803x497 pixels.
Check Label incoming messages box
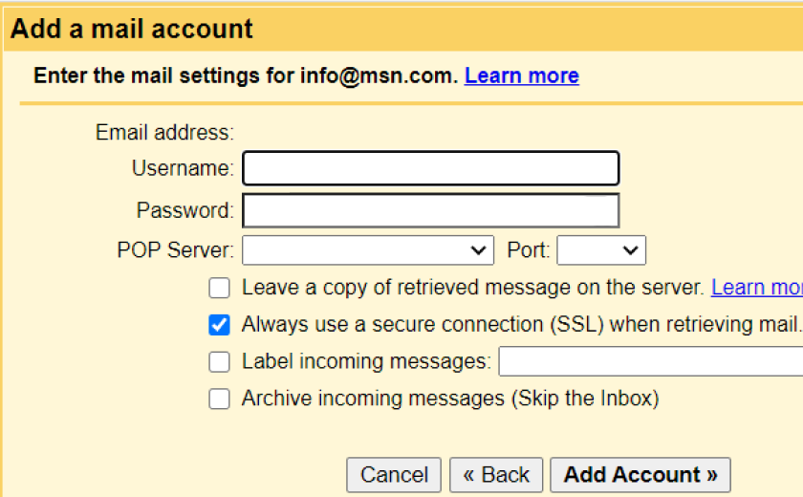219,361
